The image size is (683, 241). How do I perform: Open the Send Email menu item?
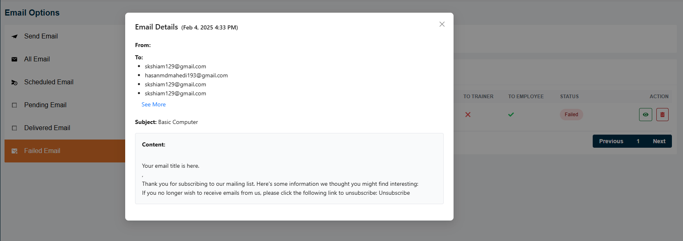click(41, 36)
